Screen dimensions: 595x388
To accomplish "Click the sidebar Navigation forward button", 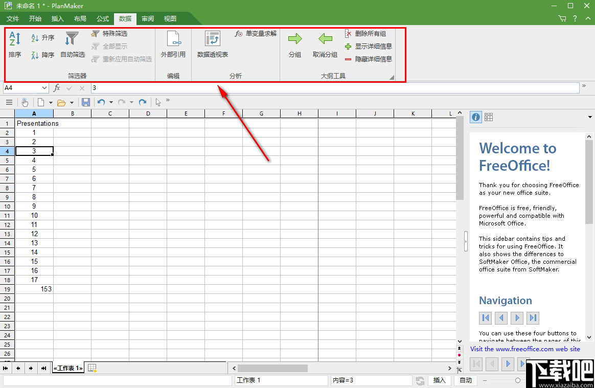I will coord(517,318).
